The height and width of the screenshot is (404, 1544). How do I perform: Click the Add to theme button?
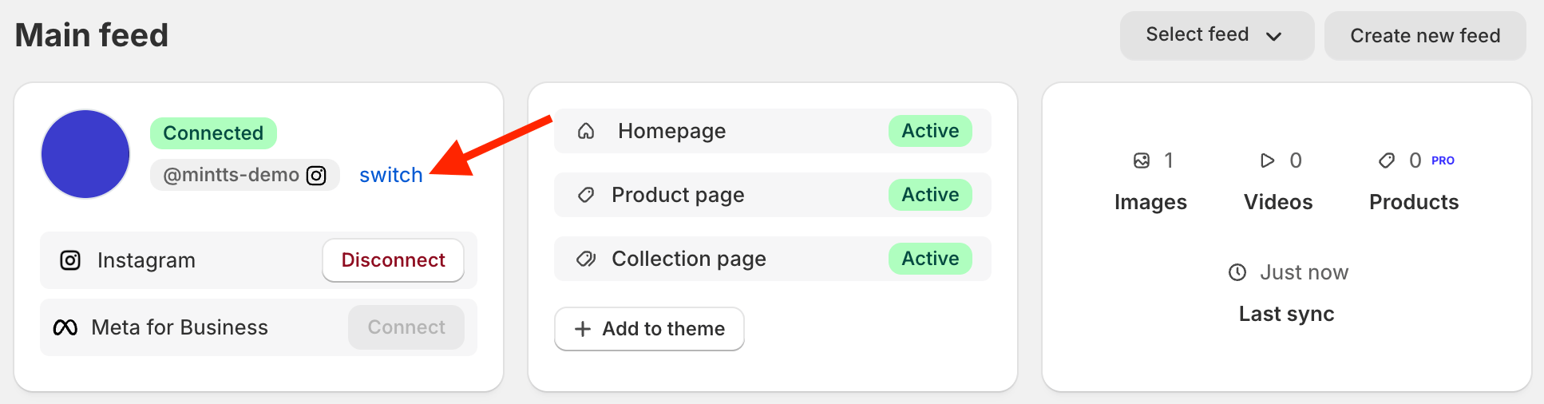(x=649, y=328)
